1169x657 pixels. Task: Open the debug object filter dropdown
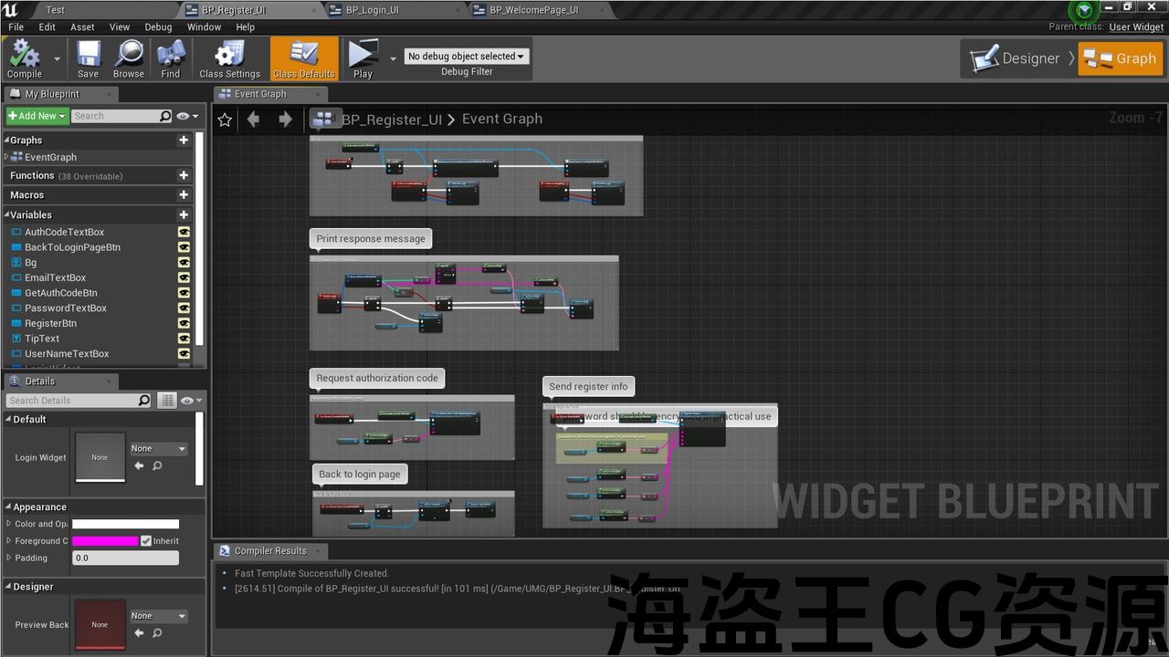click(467, 57)
